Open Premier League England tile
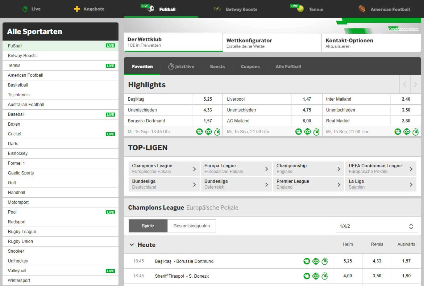 308,184
